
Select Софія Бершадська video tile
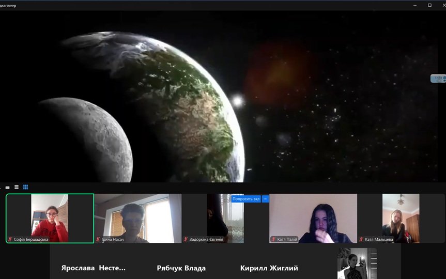pyautogui.click(x=50, y=219)
